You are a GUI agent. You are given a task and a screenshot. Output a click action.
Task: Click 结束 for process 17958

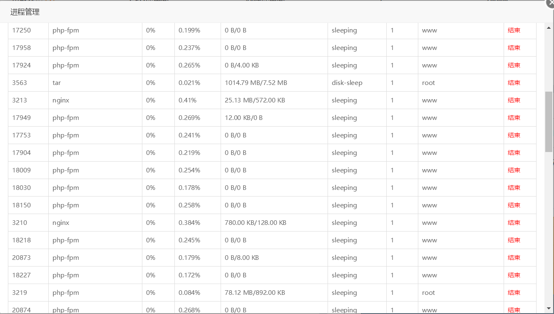(514, 48)
